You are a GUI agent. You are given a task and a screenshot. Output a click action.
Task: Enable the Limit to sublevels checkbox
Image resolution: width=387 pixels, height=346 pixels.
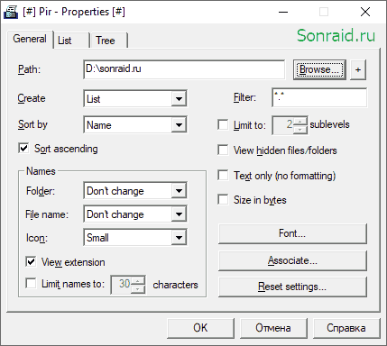pyautogui.click(x=223, y=124)
